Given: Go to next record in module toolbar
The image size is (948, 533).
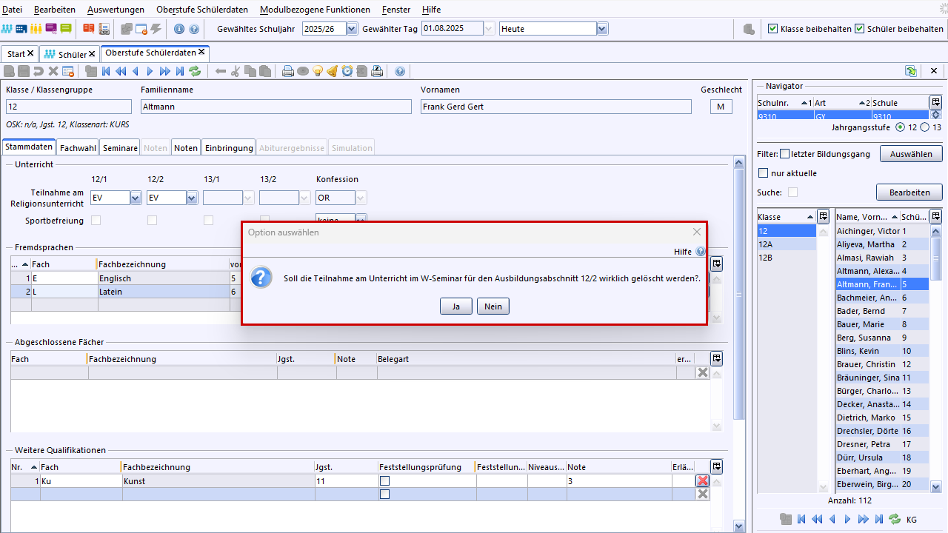Looking at the screenshot, I should [150, 71].
